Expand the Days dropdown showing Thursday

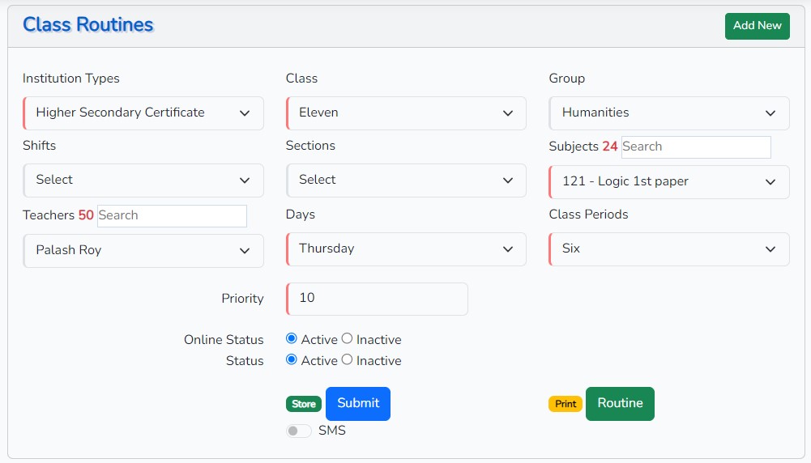406,249
